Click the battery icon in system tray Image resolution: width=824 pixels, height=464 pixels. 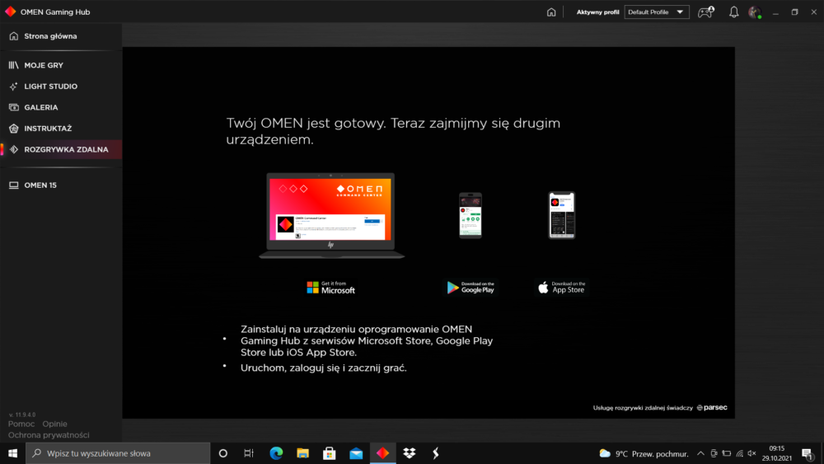(x=727, y=453)
